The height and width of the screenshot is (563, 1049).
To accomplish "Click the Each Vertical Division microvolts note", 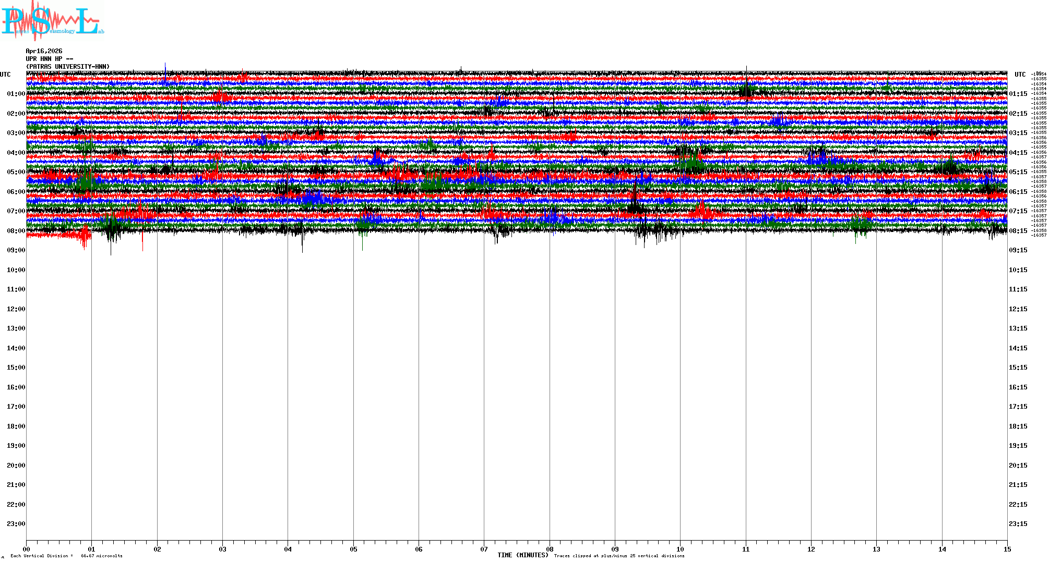I will 66,556.
